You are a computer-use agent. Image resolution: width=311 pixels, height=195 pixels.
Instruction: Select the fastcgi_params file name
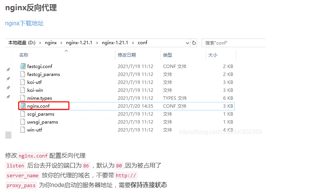pyautogui.click(x=43, y=74)
